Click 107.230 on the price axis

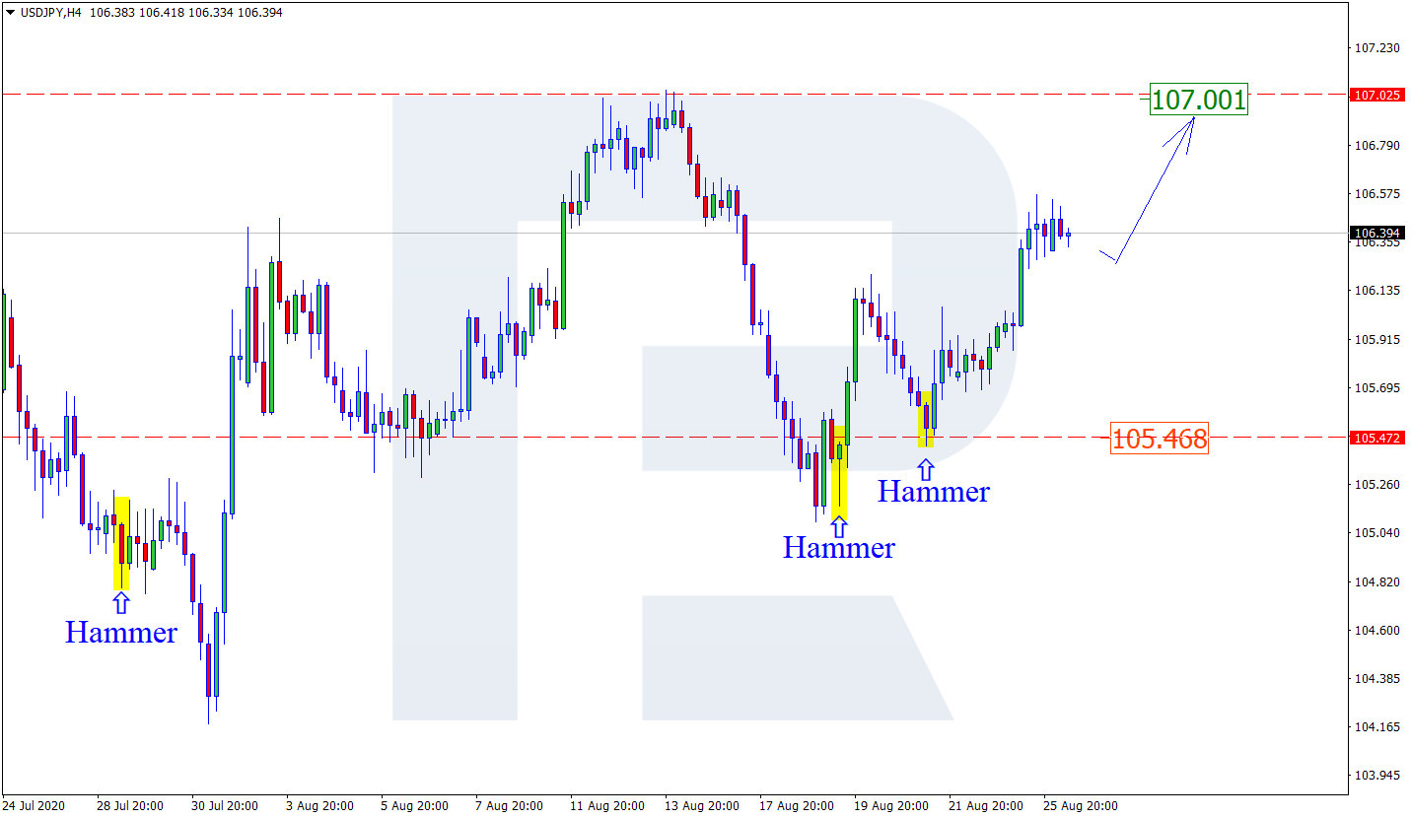point(1377,48)
